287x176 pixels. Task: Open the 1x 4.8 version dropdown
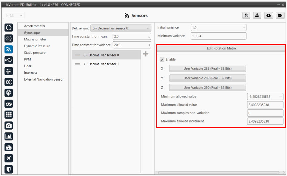14,15
